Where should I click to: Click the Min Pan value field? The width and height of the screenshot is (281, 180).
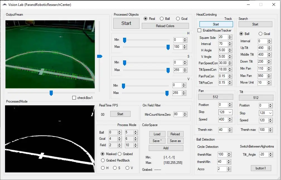262,68
